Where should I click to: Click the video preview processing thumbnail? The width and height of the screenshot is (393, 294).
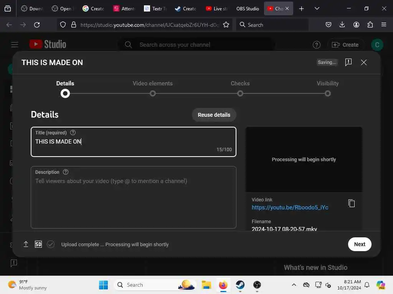(x=304, y=160)
